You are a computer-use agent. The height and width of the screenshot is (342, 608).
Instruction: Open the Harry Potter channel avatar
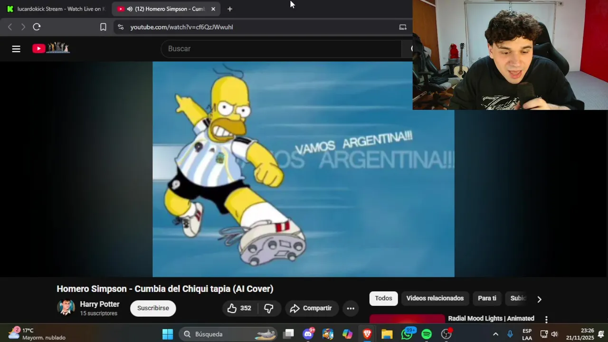point(66,308)
